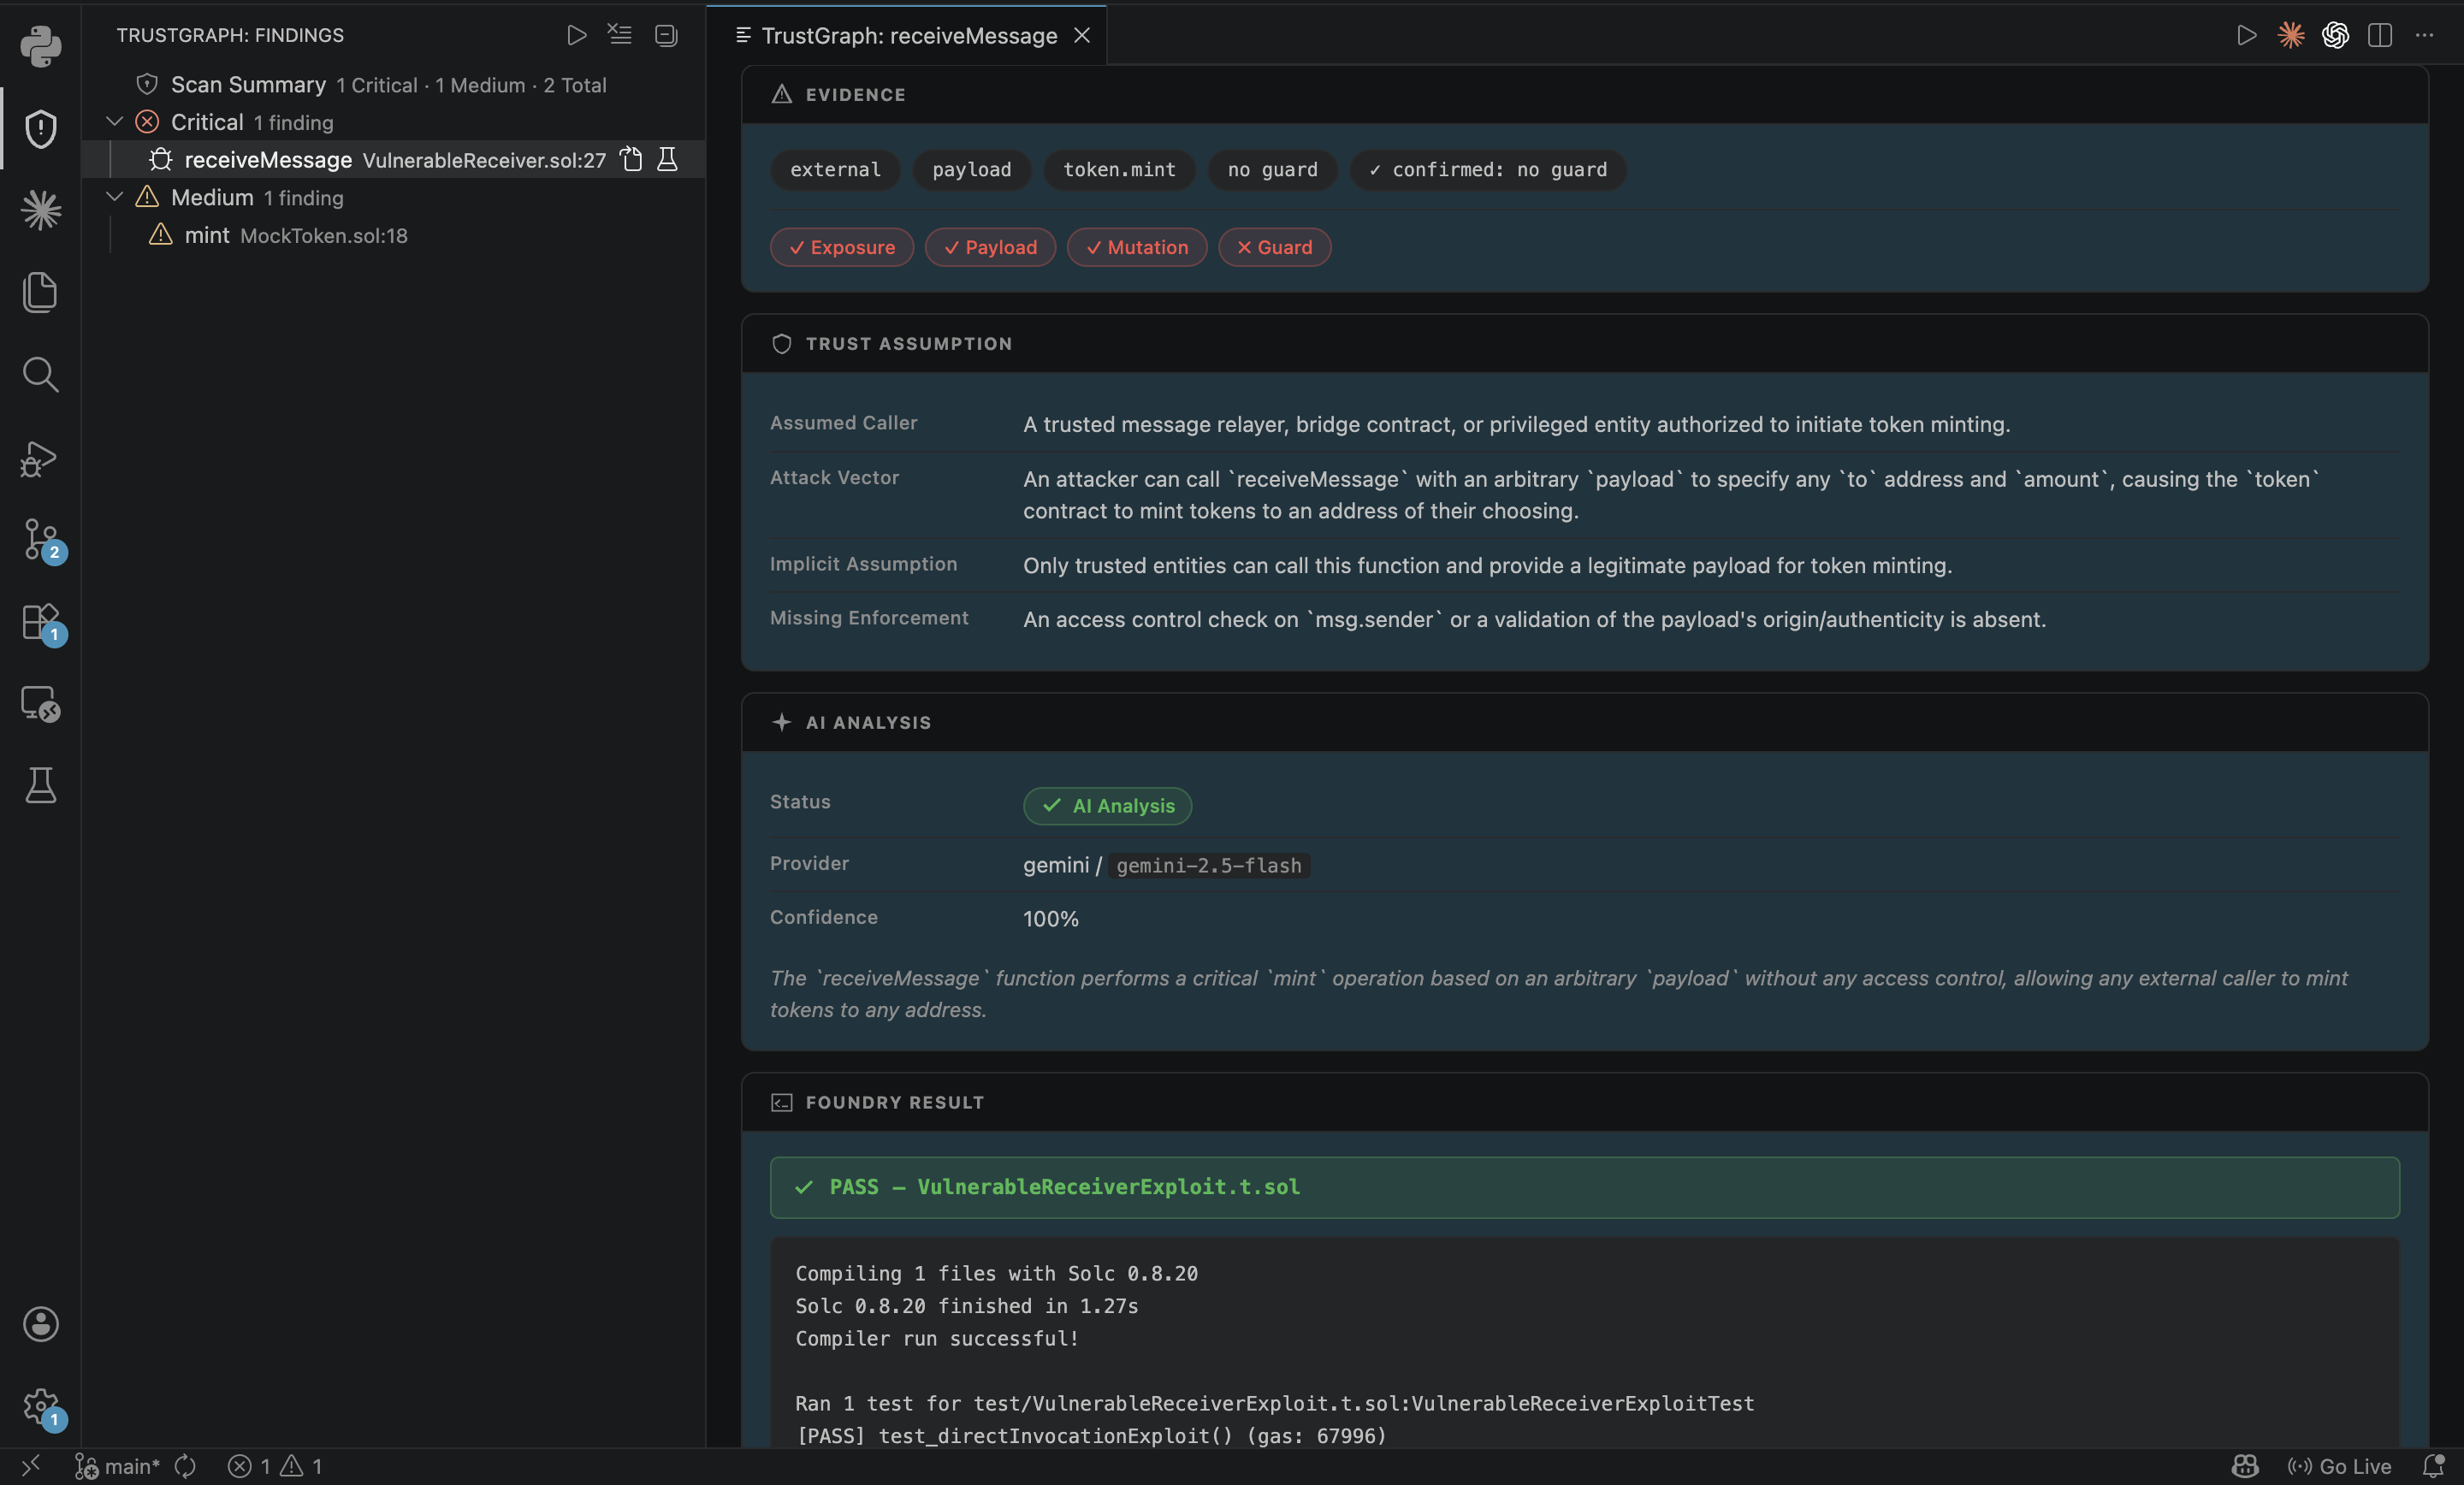The width and height of the screenshot is (2464, 1485).
Task: Click the copy icon on the receiveMessage row
Action: pos(631,159)
